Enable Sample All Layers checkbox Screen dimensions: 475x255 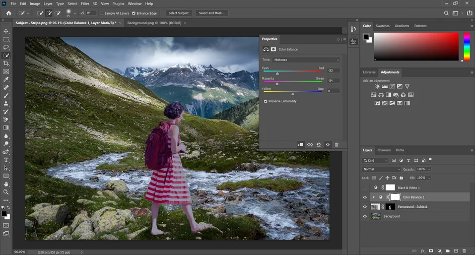point(102,13)
